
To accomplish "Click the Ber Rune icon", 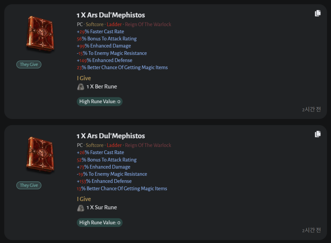I will pos(80,87).
